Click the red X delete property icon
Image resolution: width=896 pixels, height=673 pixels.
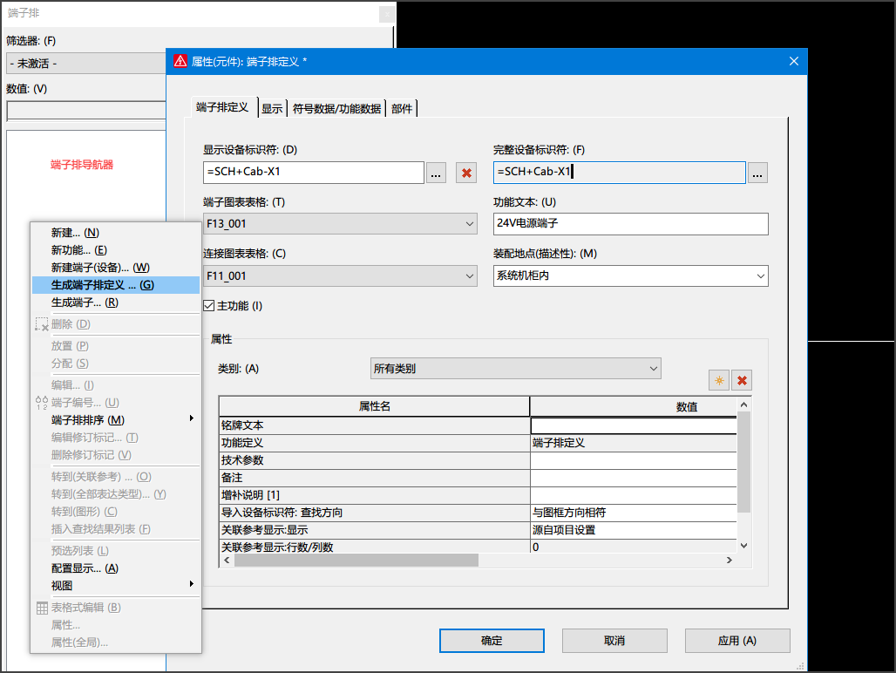[x=742, y=380]
